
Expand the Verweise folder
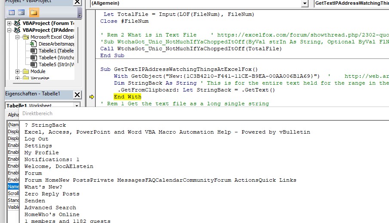tap(17, 78)
